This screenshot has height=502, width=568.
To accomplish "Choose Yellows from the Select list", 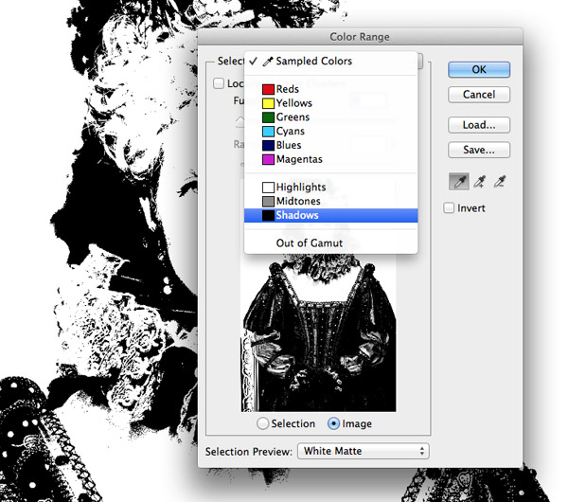I will point(293,103).
